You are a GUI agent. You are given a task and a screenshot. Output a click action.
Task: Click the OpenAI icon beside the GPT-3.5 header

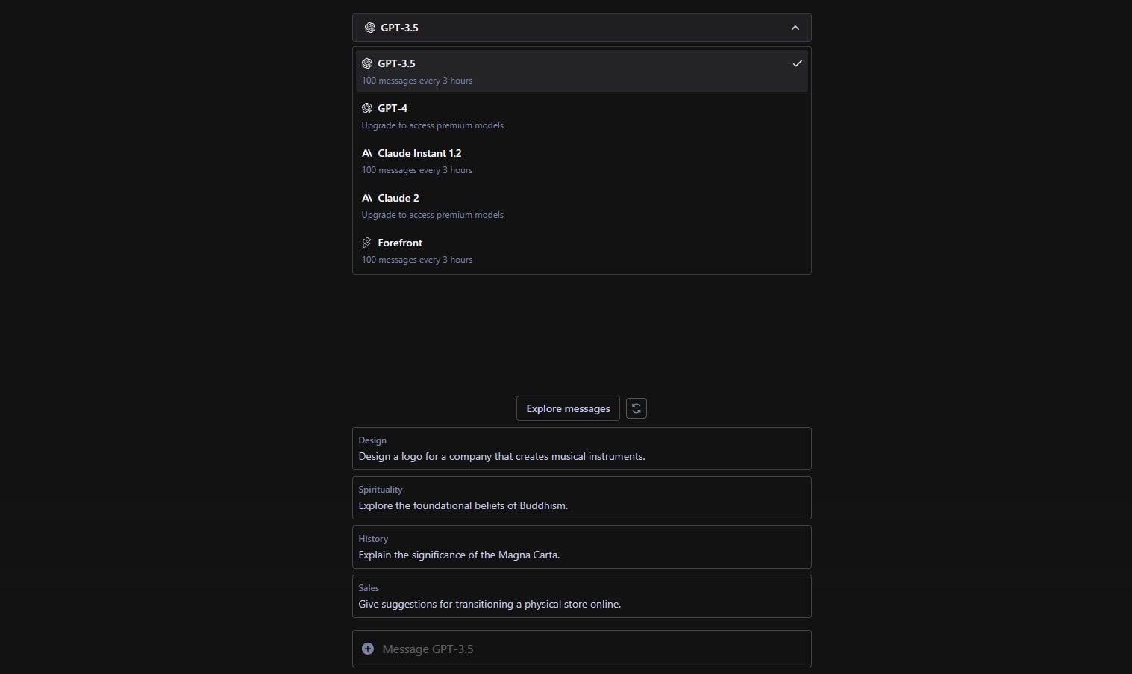369,28
